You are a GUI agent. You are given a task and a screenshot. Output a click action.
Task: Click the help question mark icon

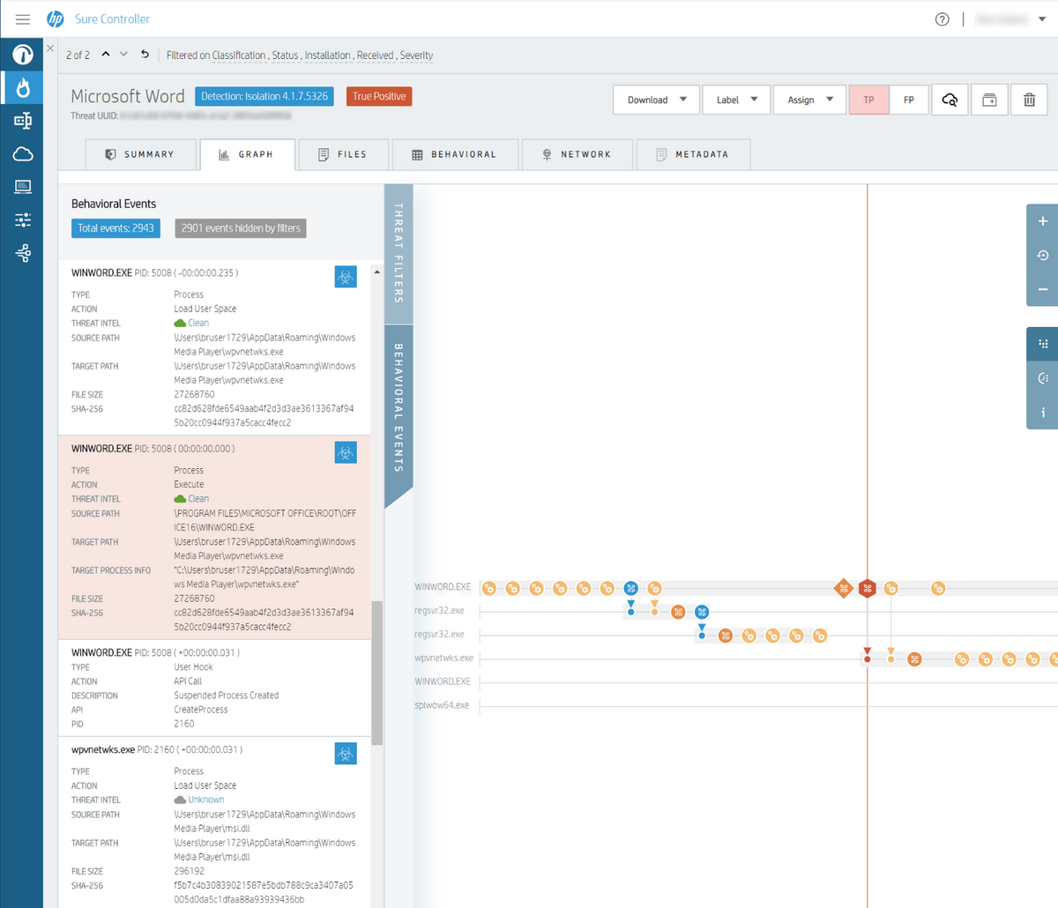(x=943, y=19)
